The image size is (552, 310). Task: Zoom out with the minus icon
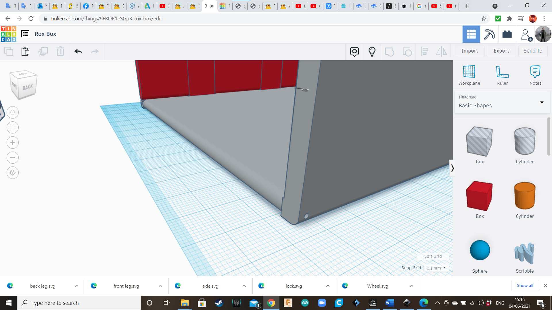tap(13, 158)
